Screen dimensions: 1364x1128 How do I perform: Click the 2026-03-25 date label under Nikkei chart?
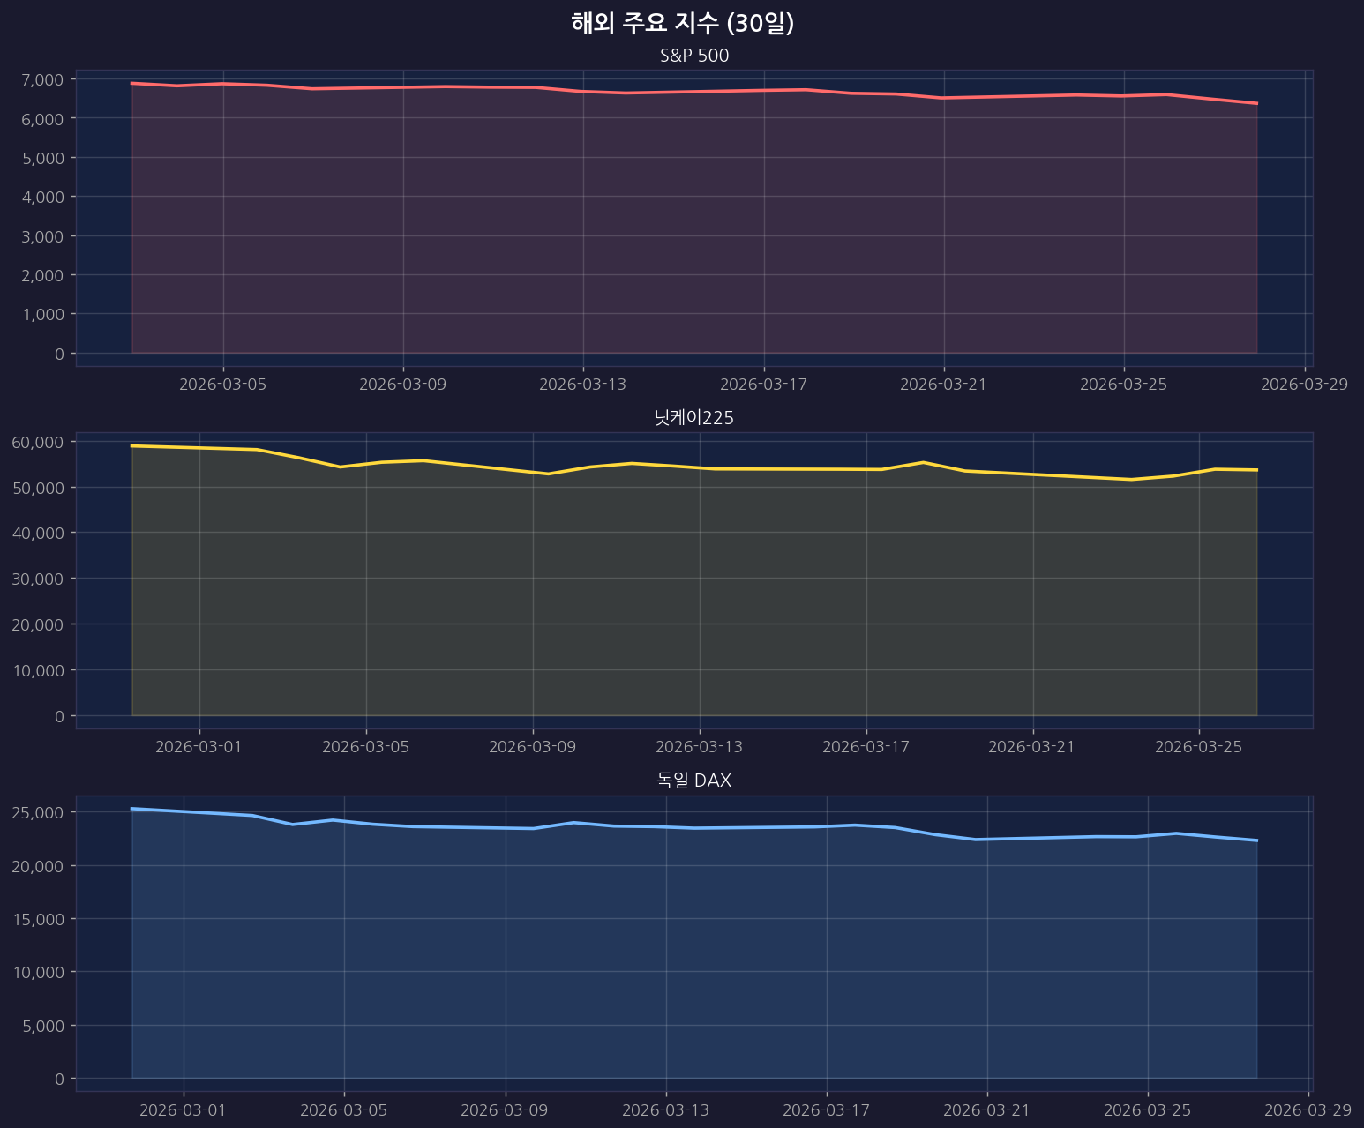click(x=1198, y=747)
